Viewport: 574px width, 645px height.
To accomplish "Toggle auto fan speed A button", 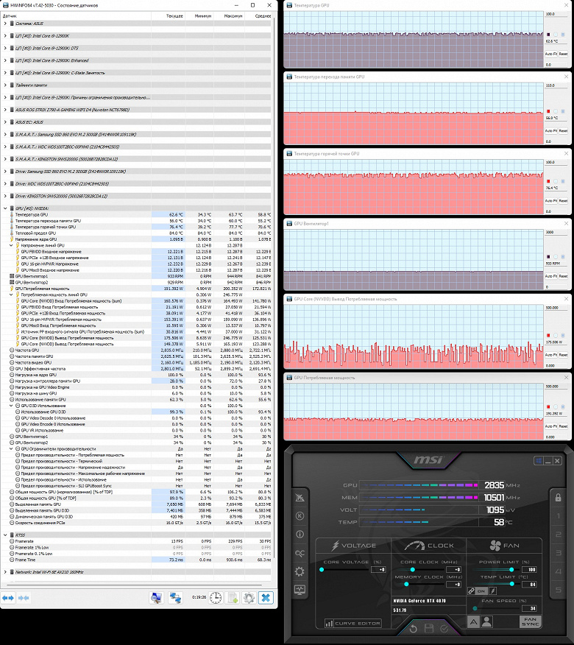I will tap(473, 621).
